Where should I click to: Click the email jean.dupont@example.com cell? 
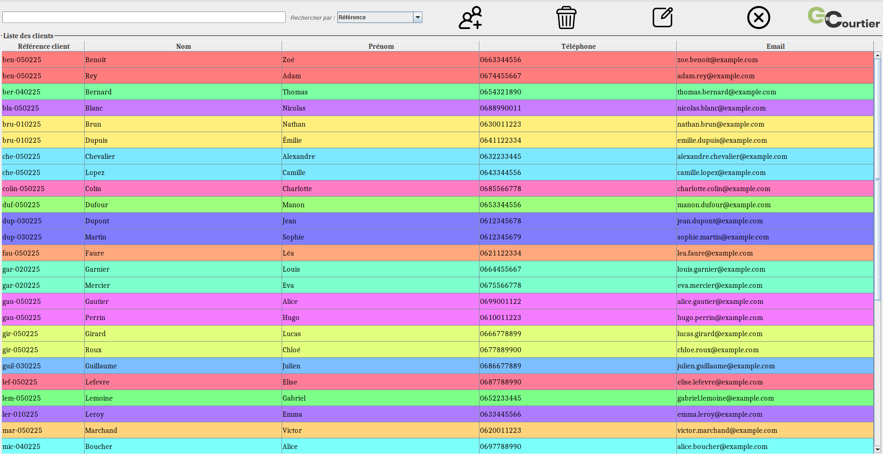pos(720,221)
